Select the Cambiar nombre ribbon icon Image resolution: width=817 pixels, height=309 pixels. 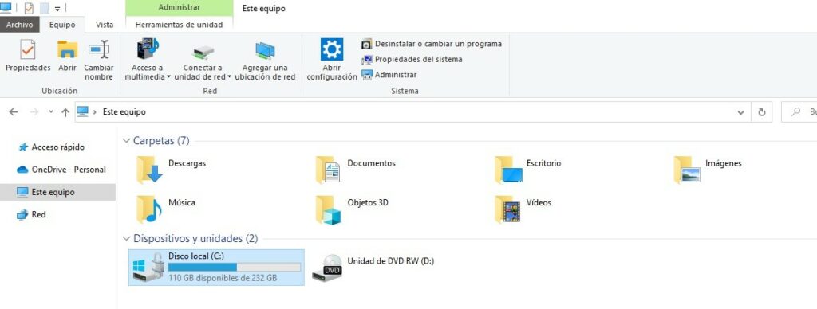(x=98, y=49)
